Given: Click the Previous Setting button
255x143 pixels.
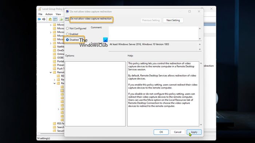Looking at the screenshot, I should tap(151, 20).
